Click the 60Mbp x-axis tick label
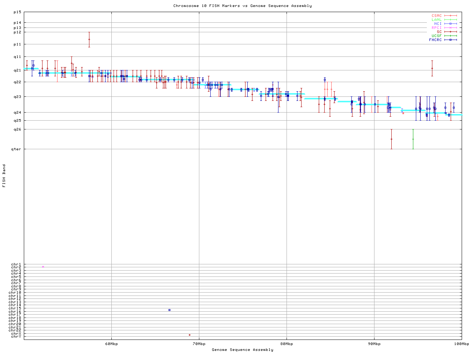 click(x=111, y=344)
